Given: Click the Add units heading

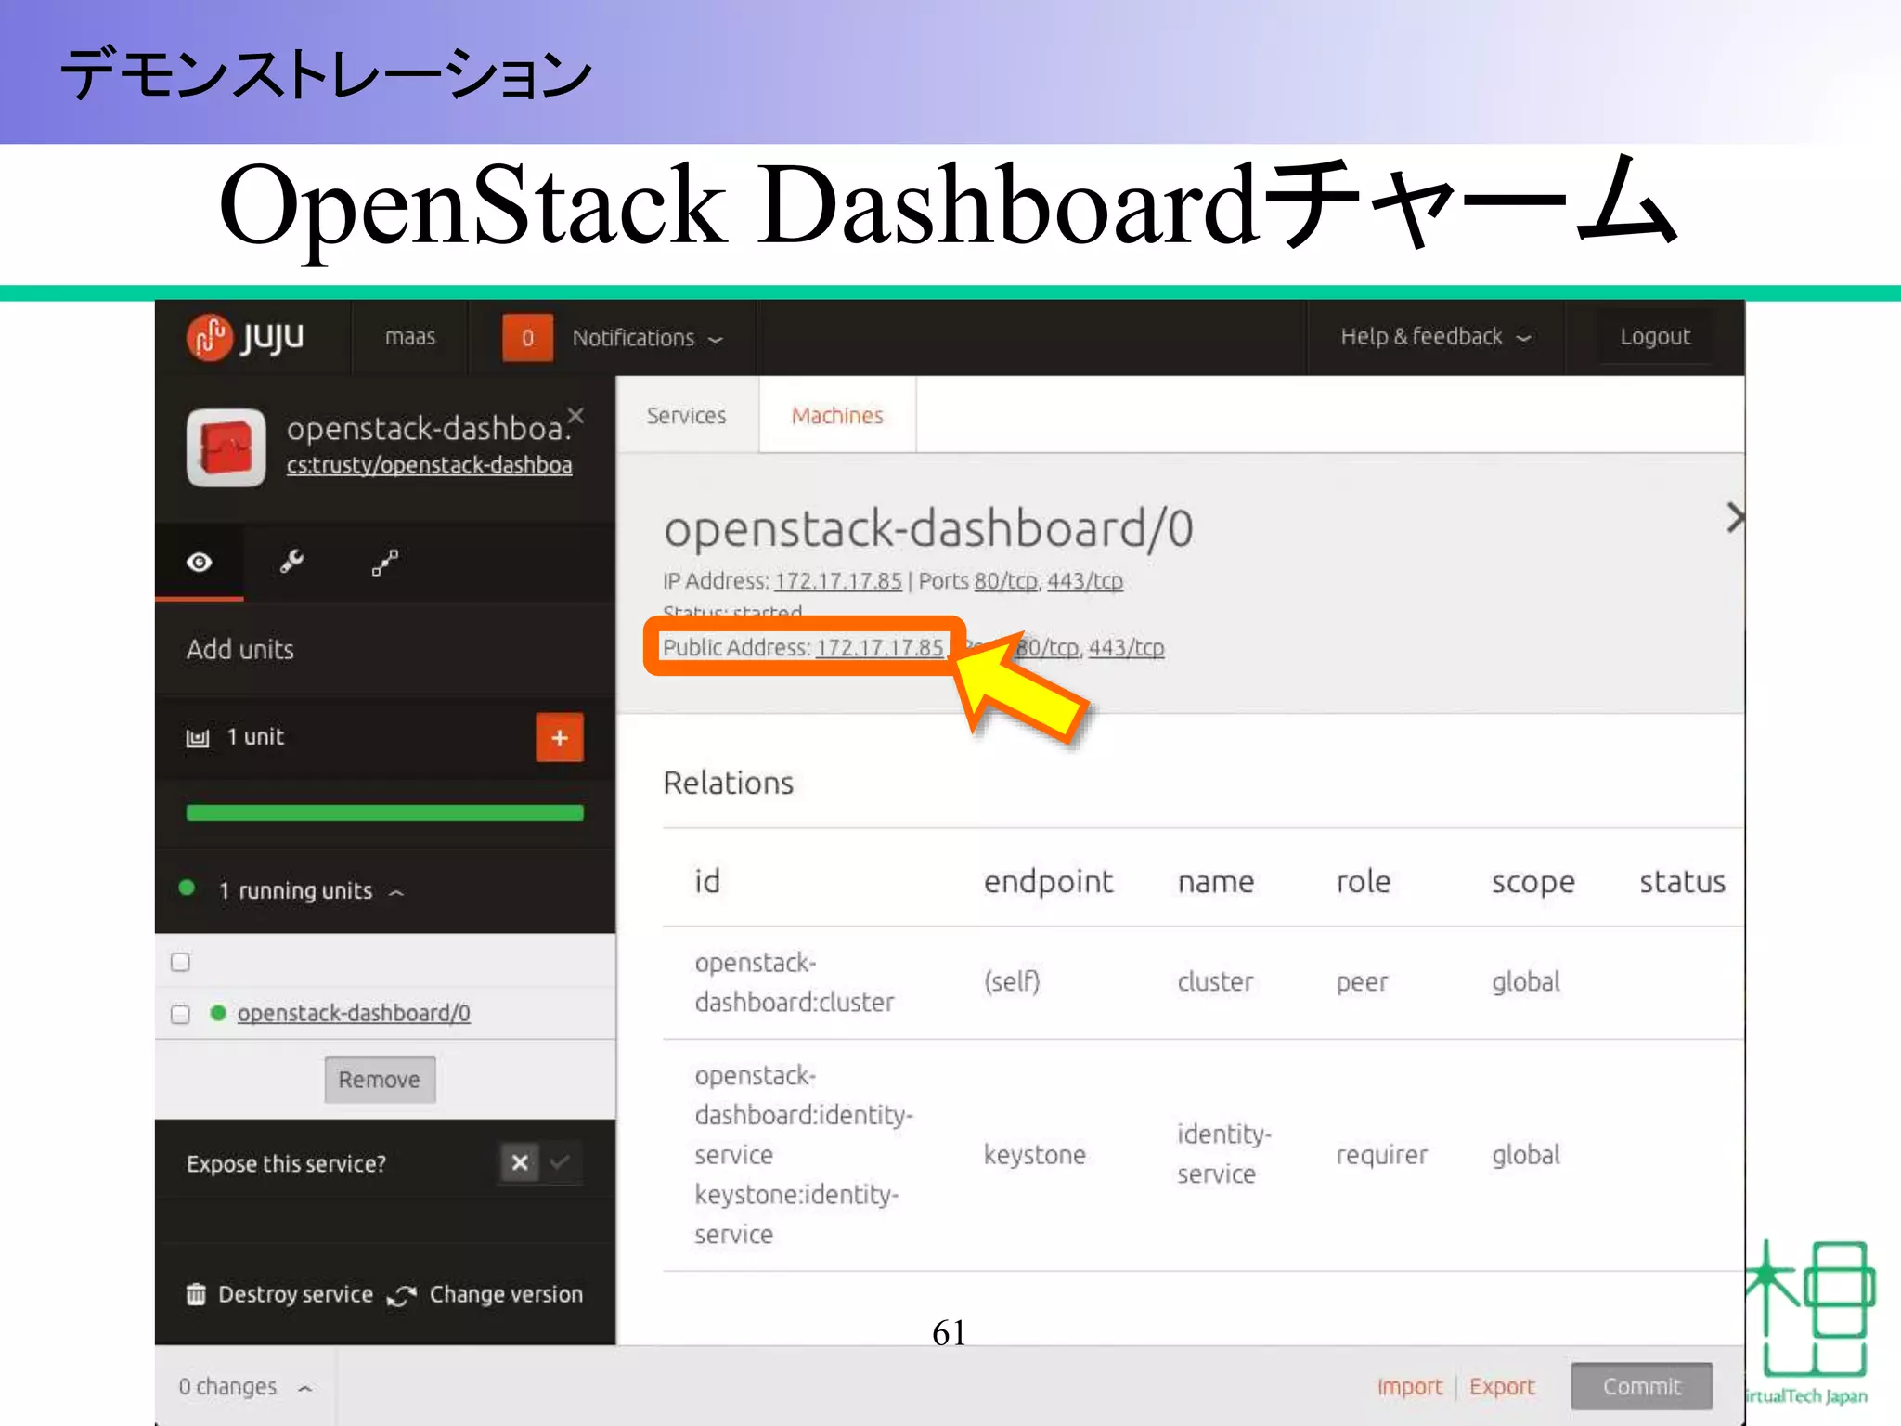Looking at the screenshot, I should [x=239, y=648].
